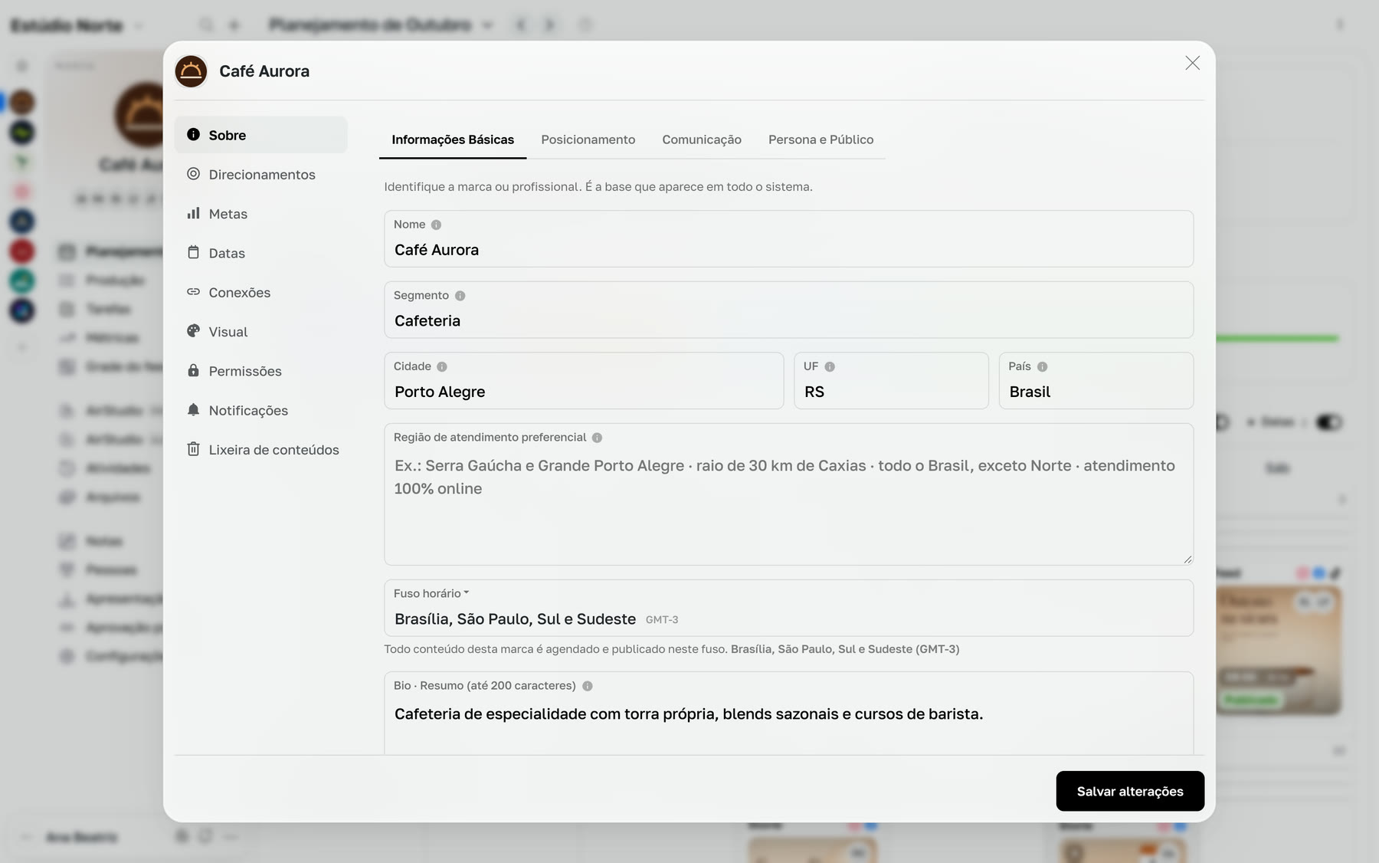Click the info icon next to Segmento
The height and width of the screenshot is (863, 1379).
460,296
